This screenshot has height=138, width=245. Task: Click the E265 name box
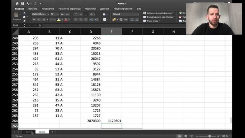click(x=18, y=25)
